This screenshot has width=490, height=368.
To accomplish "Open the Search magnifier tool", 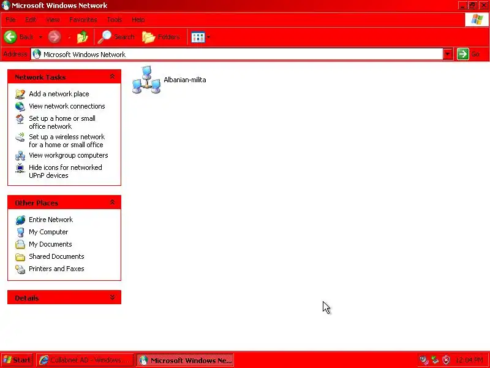I will (116, 37).
